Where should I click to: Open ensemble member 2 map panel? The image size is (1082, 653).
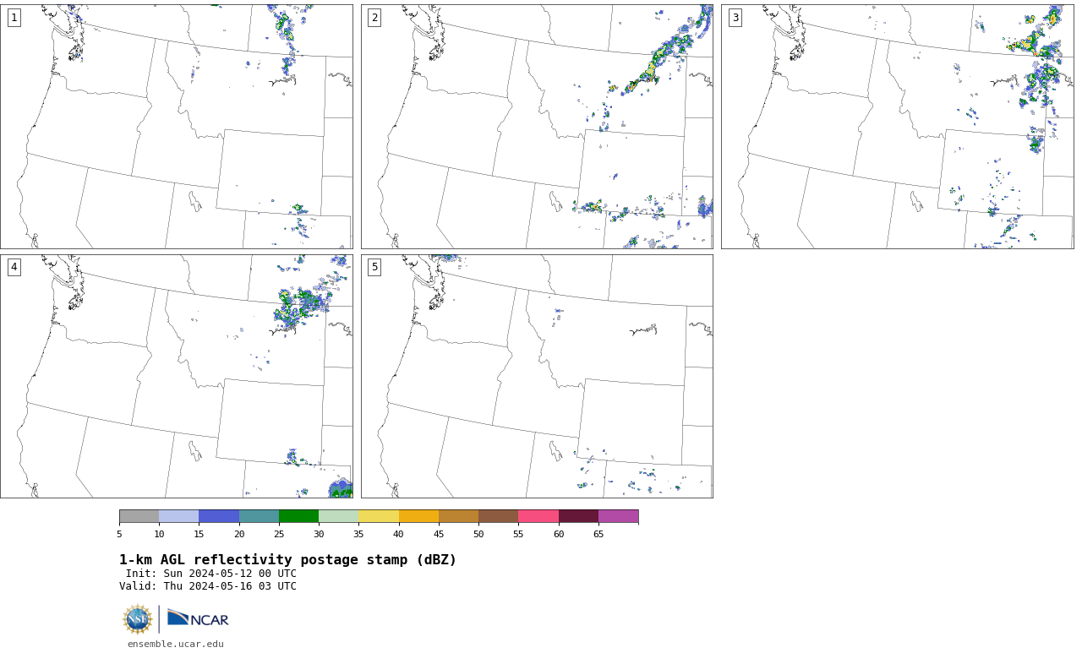[x=537, y=127]
